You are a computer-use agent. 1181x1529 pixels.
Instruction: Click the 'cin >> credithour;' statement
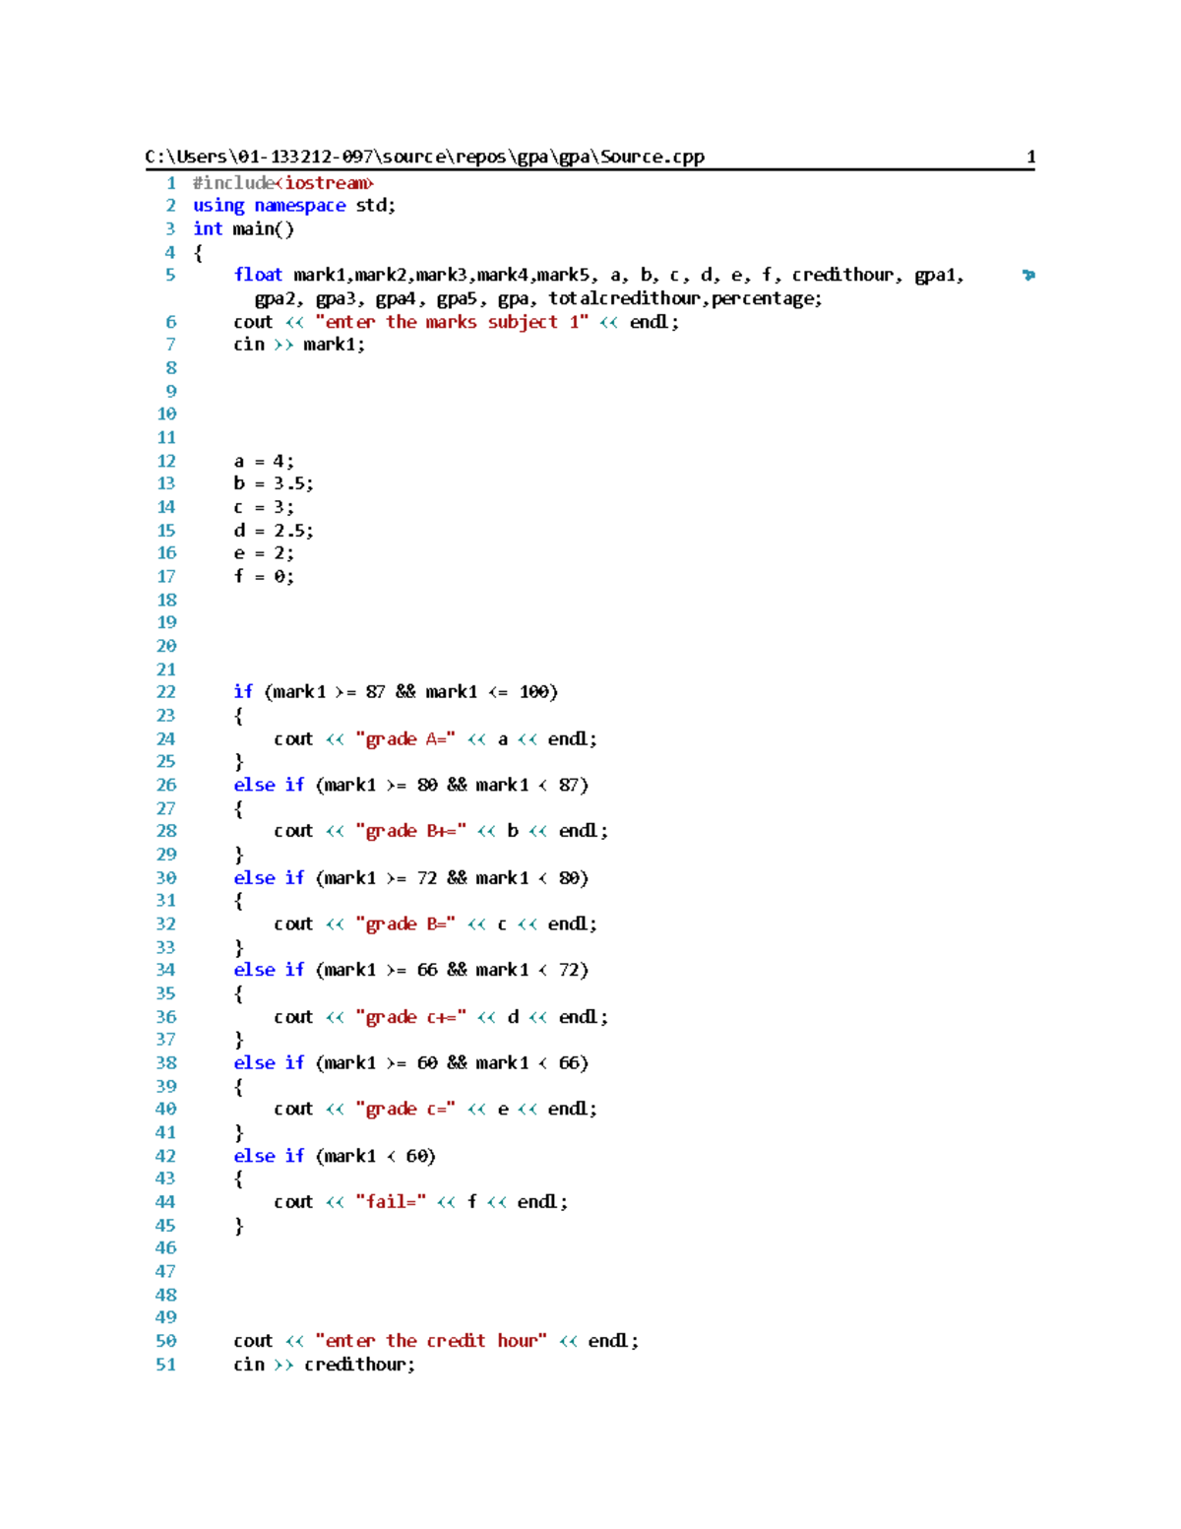[324, 1365]
